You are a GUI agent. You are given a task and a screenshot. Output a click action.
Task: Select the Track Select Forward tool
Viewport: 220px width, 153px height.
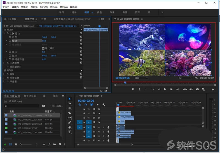point(70,103)
